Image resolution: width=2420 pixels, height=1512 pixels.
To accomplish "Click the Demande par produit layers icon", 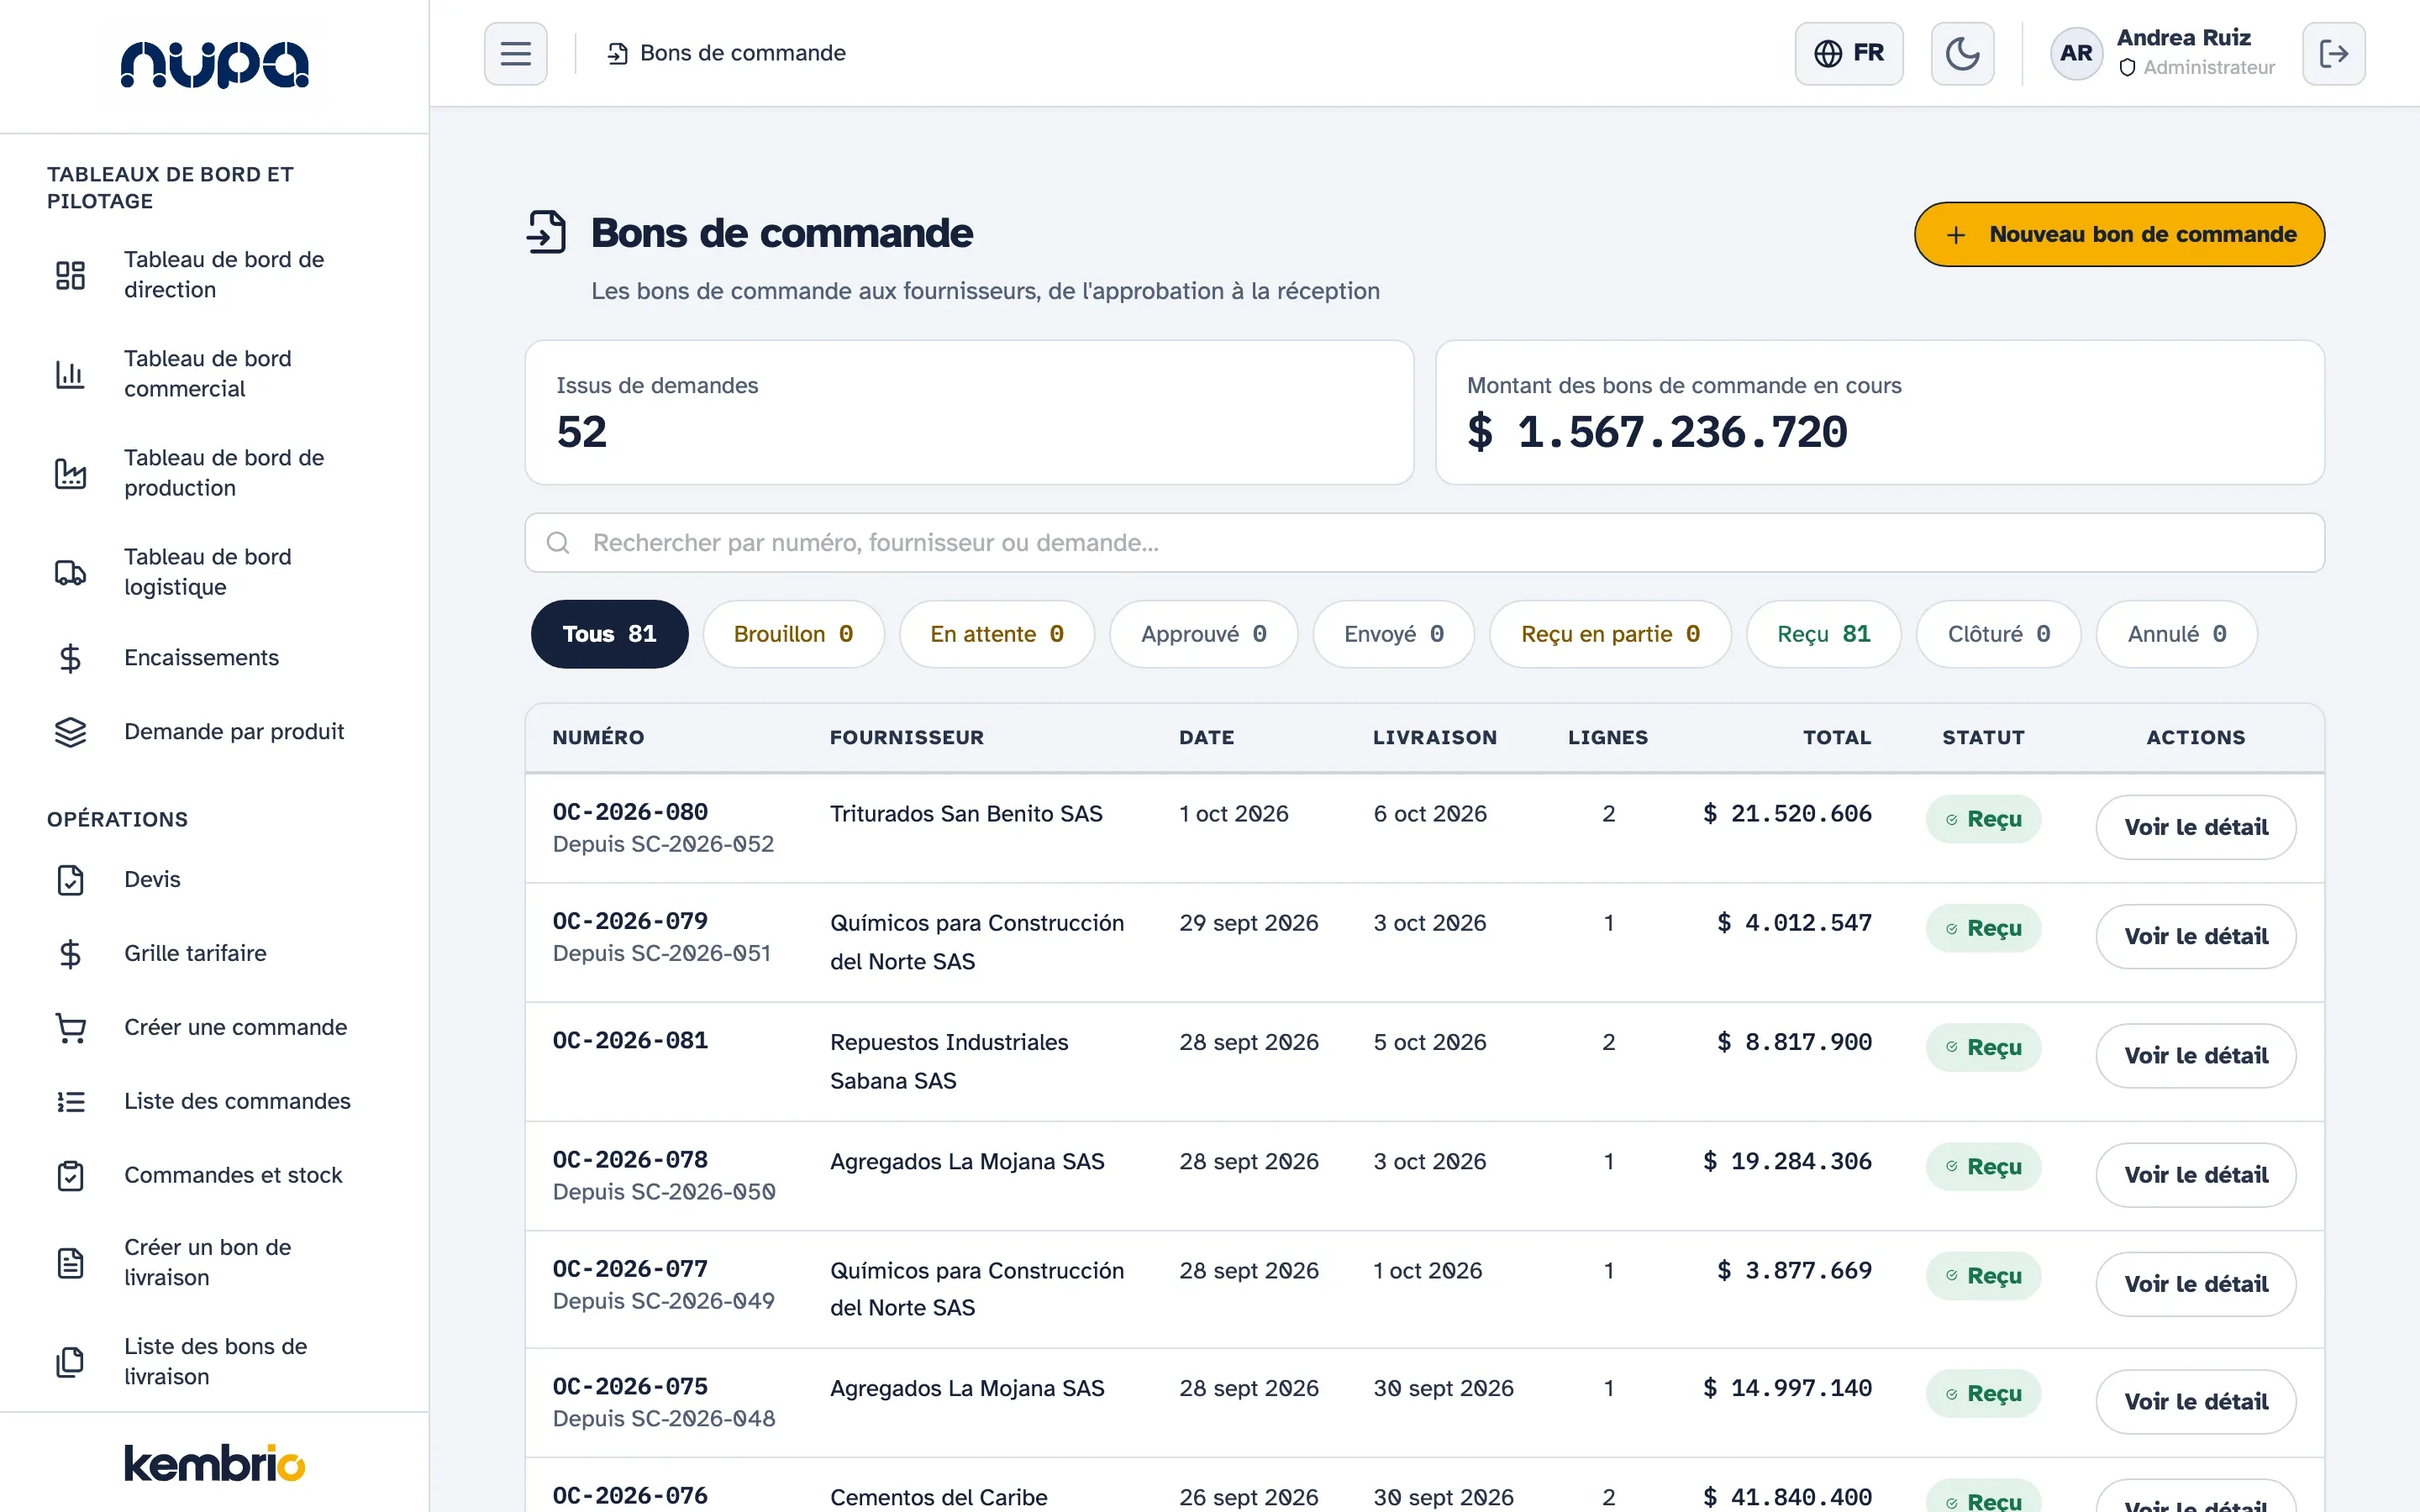I will (x=70, y=732).
